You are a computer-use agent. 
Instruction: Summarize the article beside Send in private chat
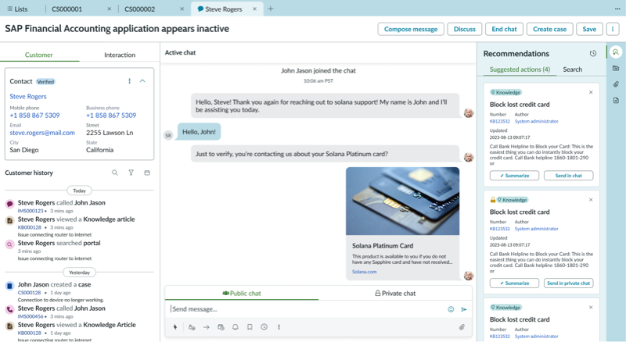(x=514, y=283)
